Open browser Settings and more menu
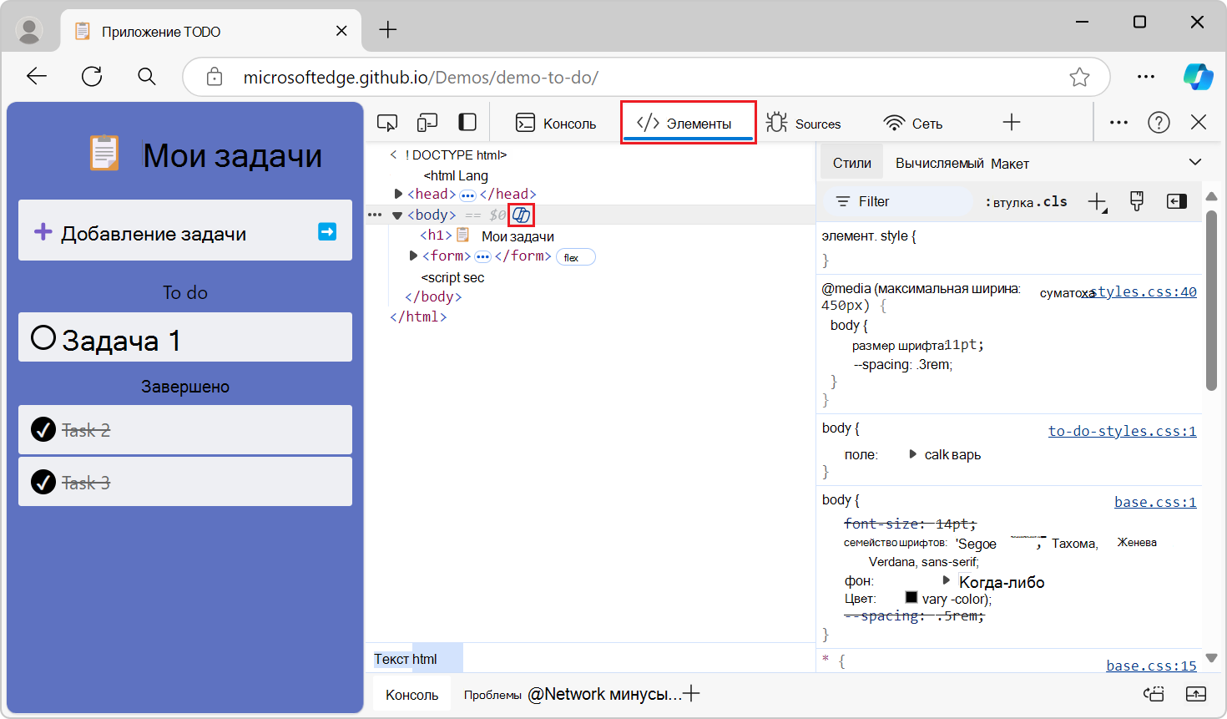Screen dimensions: 1227x719 (x=1146, y=77)
